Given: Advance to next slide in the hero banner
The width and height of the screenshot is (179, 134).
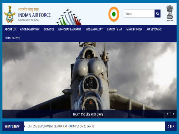Looking at the screenshot, I should point(173,114).
